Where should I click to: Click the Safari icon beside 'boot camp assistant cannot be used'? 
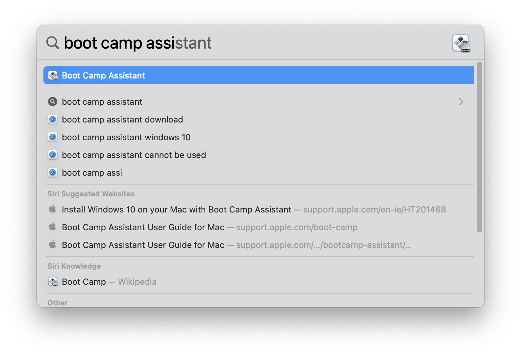coord(53,155)
